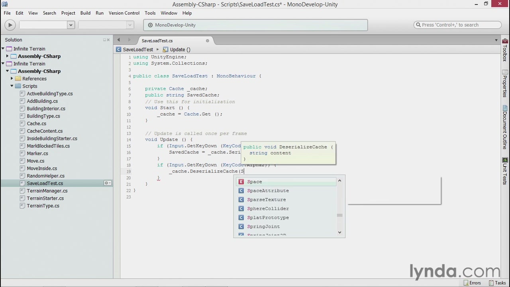
Task: Open the Tools menu
Action: pyautogui.click(x=150, y=13)
